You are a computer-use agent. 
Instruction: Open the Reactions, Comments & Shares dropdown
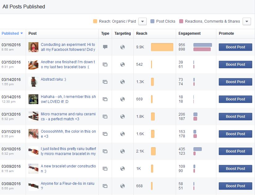247,21
